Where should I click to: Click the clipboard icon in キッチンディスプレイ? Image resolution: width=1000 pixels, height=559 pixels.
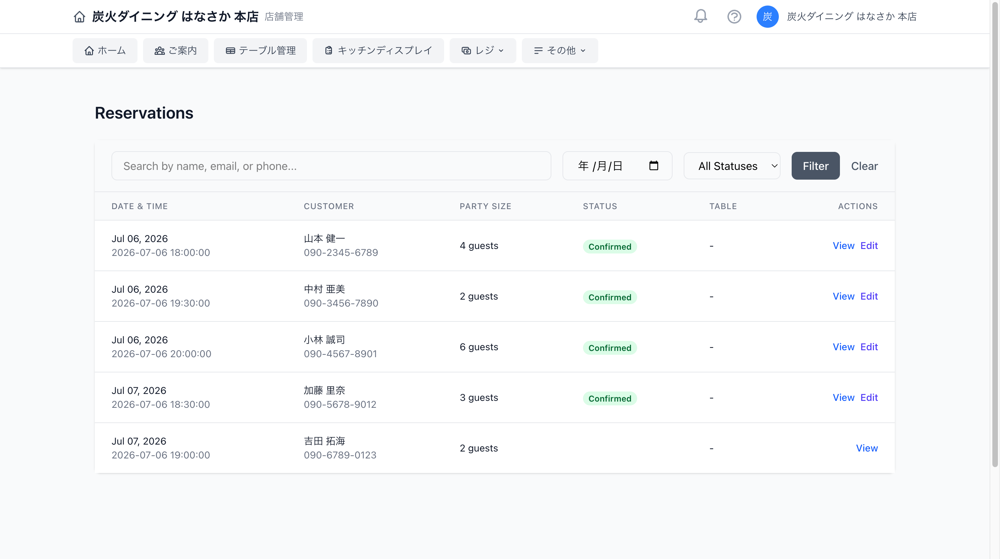[x=329, y=50]
